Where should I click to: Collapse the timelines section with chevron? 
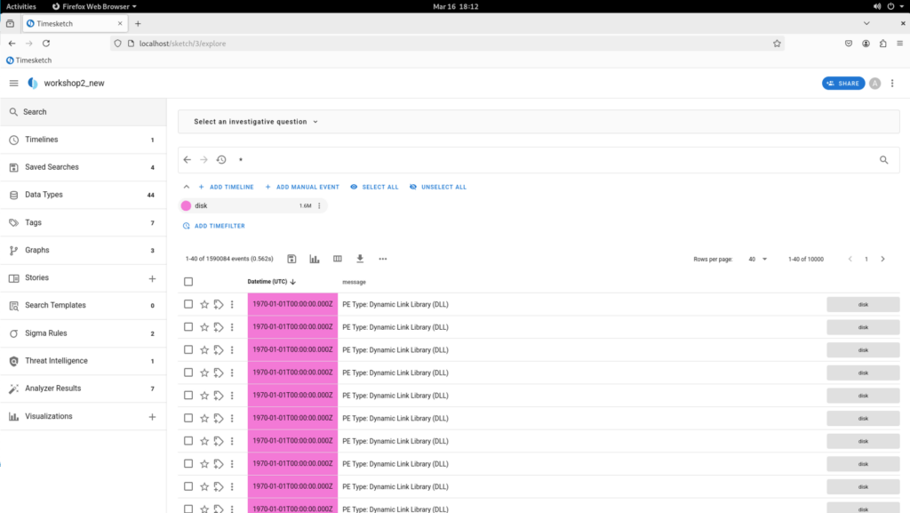(186, 187)
